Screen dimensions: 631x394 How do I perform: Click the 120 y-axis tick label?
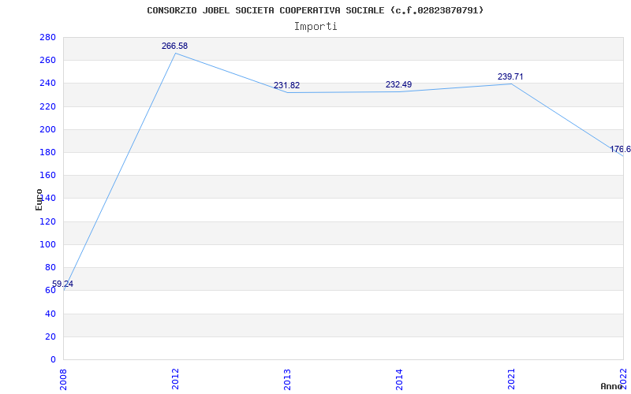(x=47, y=221)
